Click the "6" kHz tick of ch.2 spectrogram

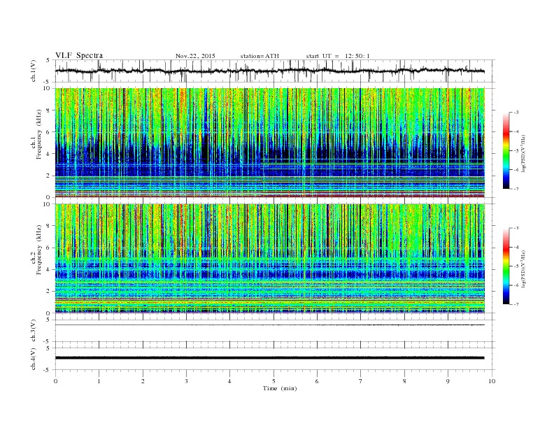click(49, 248)
